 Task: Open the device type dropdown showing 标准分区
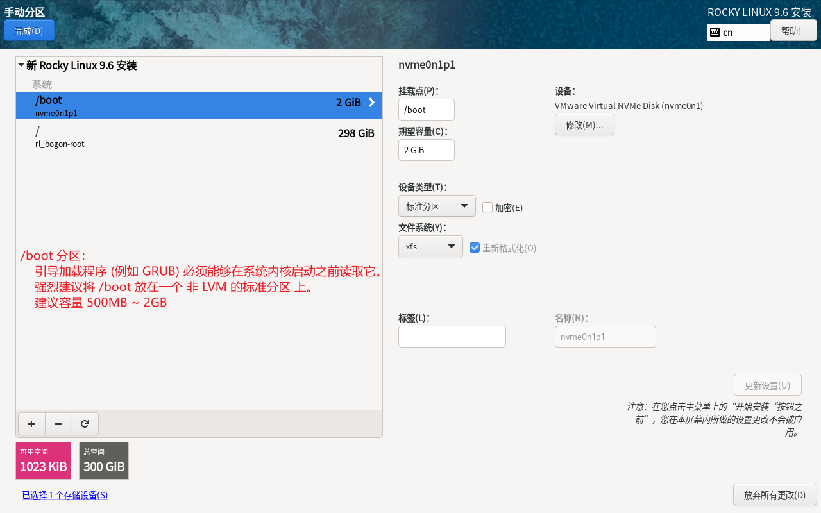[437, 206]
